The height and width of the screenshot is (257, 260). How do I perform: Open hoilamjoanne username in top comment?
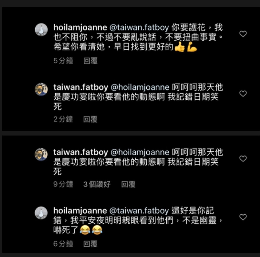80,28
